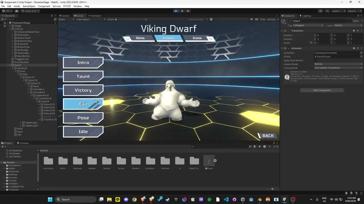Toggle the Apply Root Motion checkbox
364x204 pixels.
(x=316, y=60)
